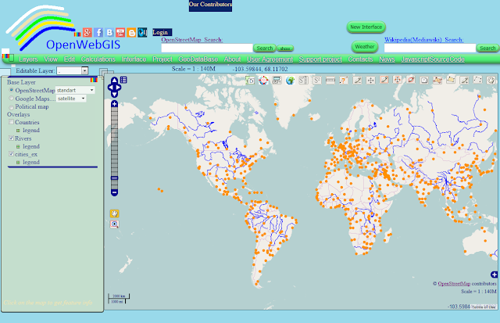Select the gray four-arrow move tool
This screenshot has width=500, height=323.
pyautogui.click(x=370, y=81)
